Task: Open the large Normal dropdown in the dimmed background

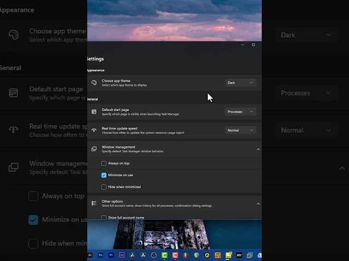Action: click(x=306, y=130)
